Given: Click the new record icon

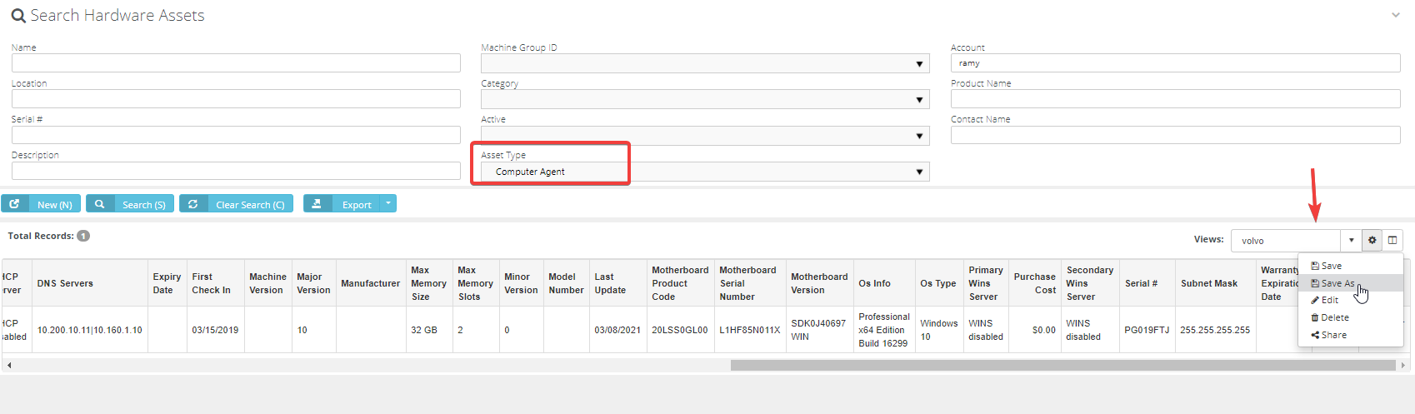Looking at the screenshot, I should pyautogui.click(x=15, y=204).
